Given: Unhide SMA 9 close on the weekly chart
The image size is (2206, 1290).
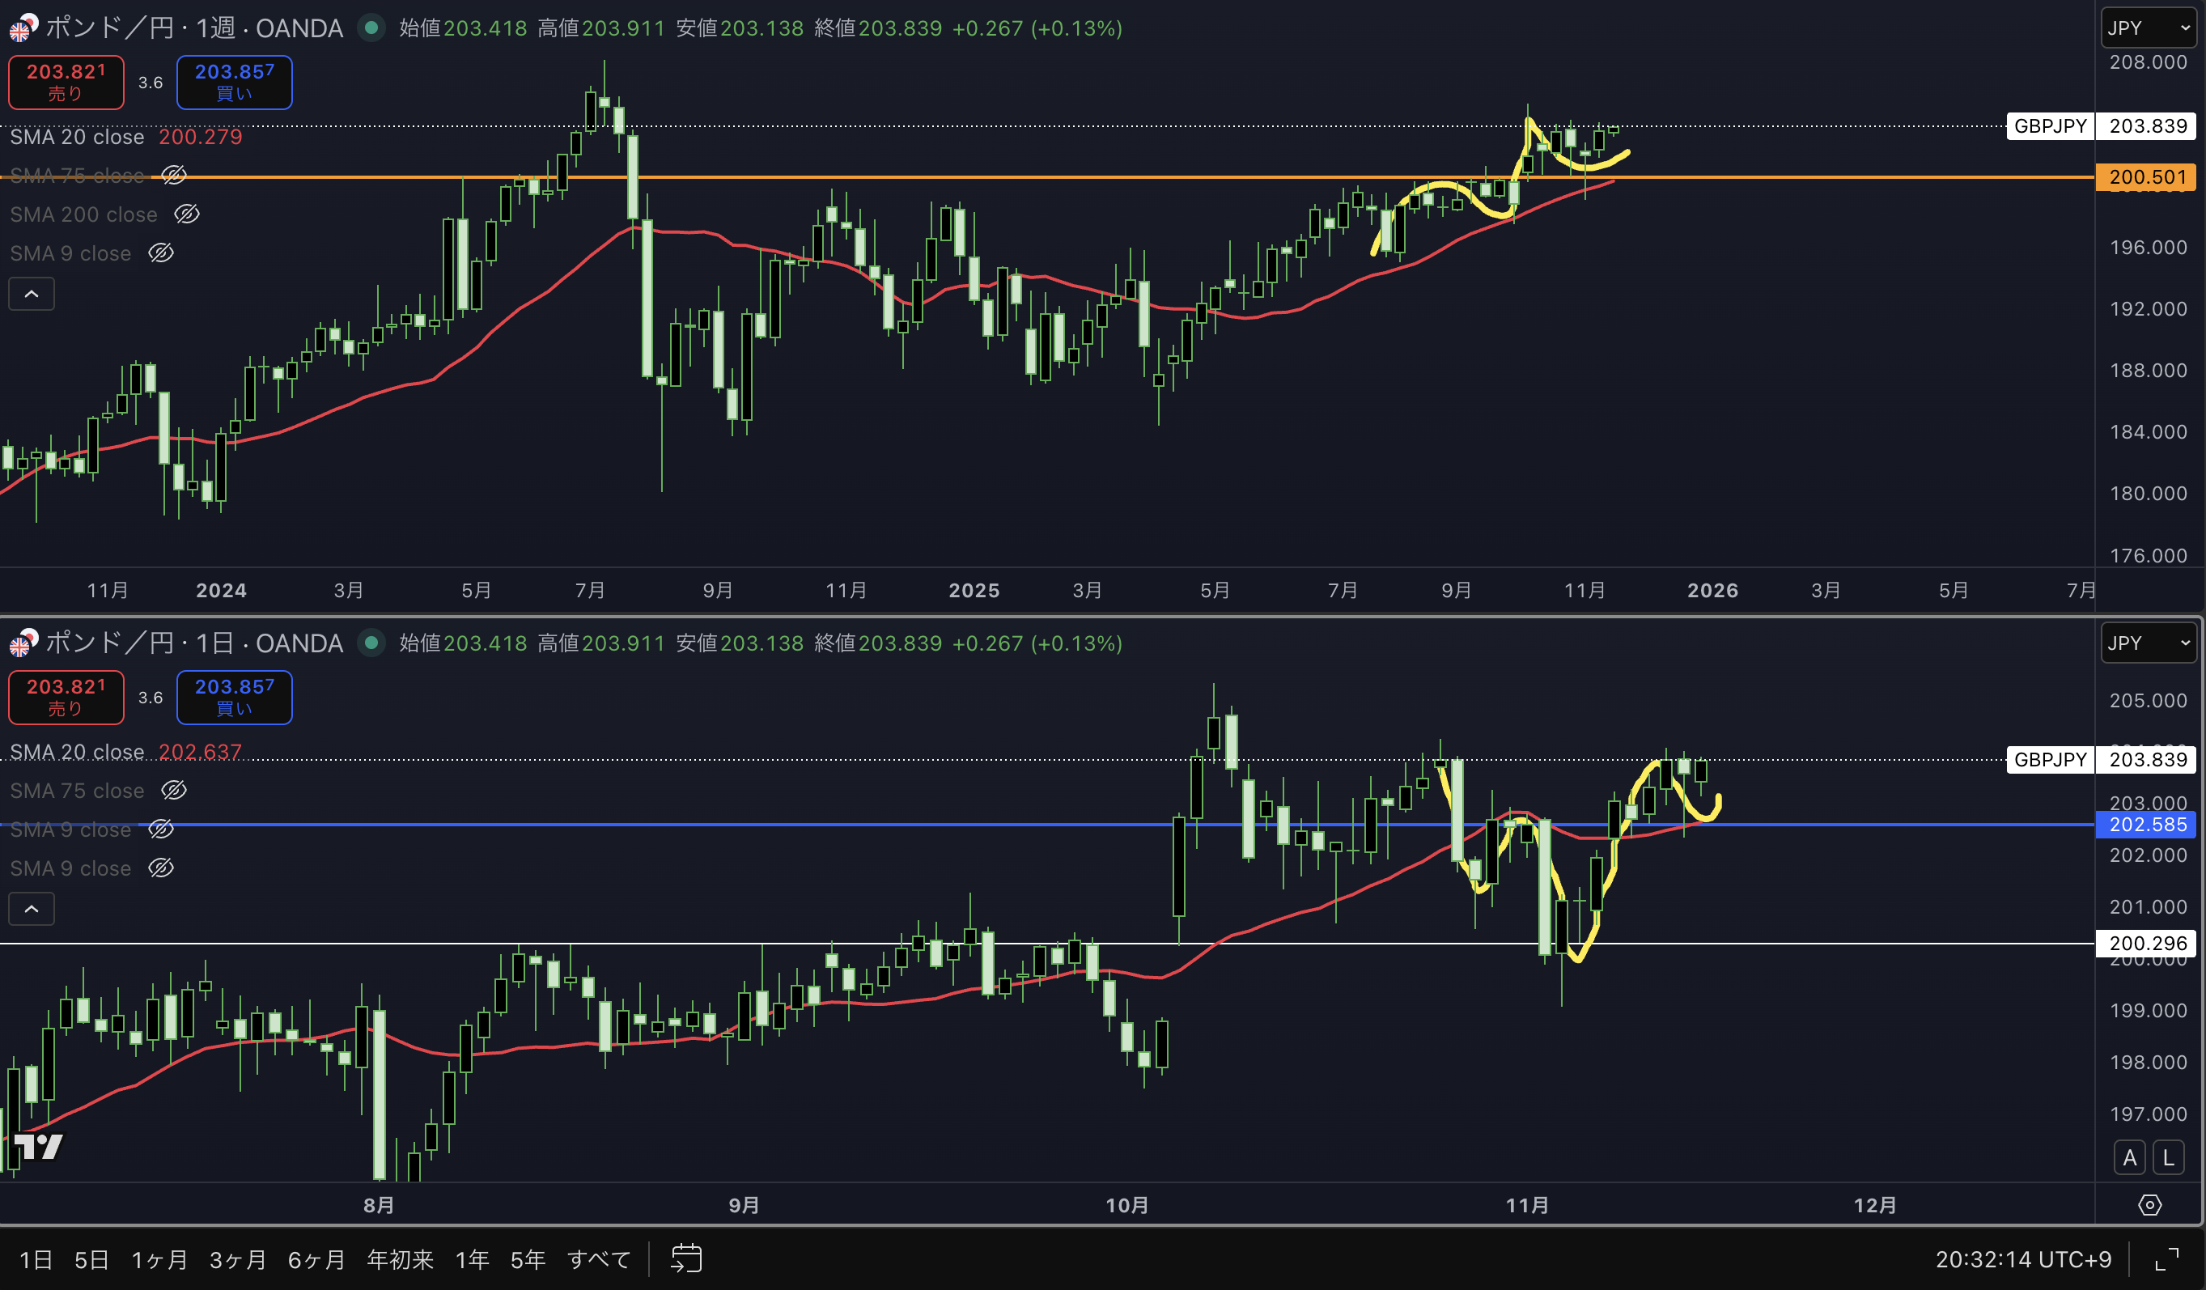Looking at the screenshot, I should (161, 254).
